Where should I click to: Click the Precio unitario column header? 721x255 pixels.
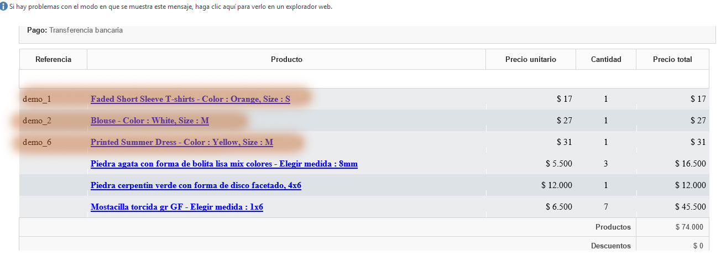tap(531, 59)
